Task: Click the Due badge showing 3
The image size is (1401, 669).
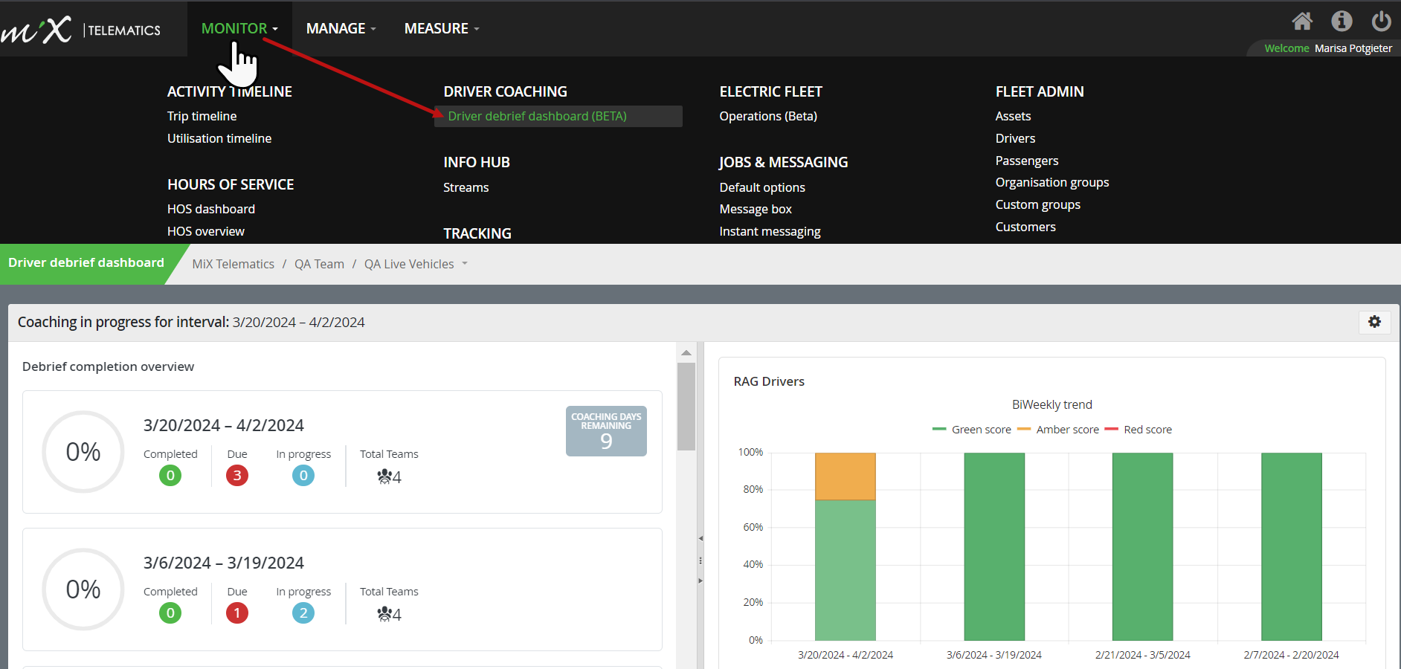Action: tap(237, 476)
